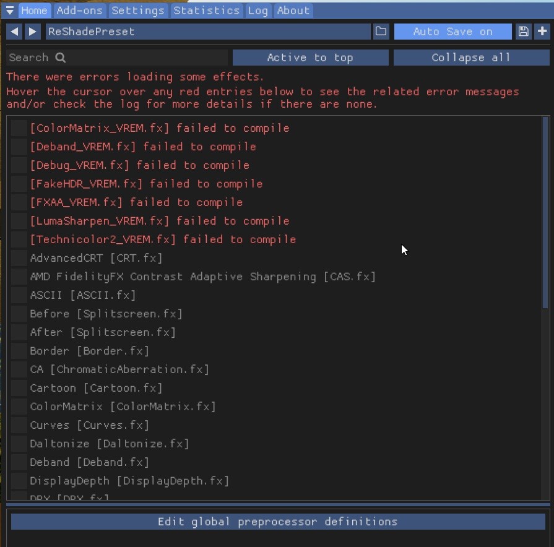This screenshot has height=547, width=554.
Task: Enable the AdvancedCRT [CRT.fx] checkbox
Action: [19, 258]
